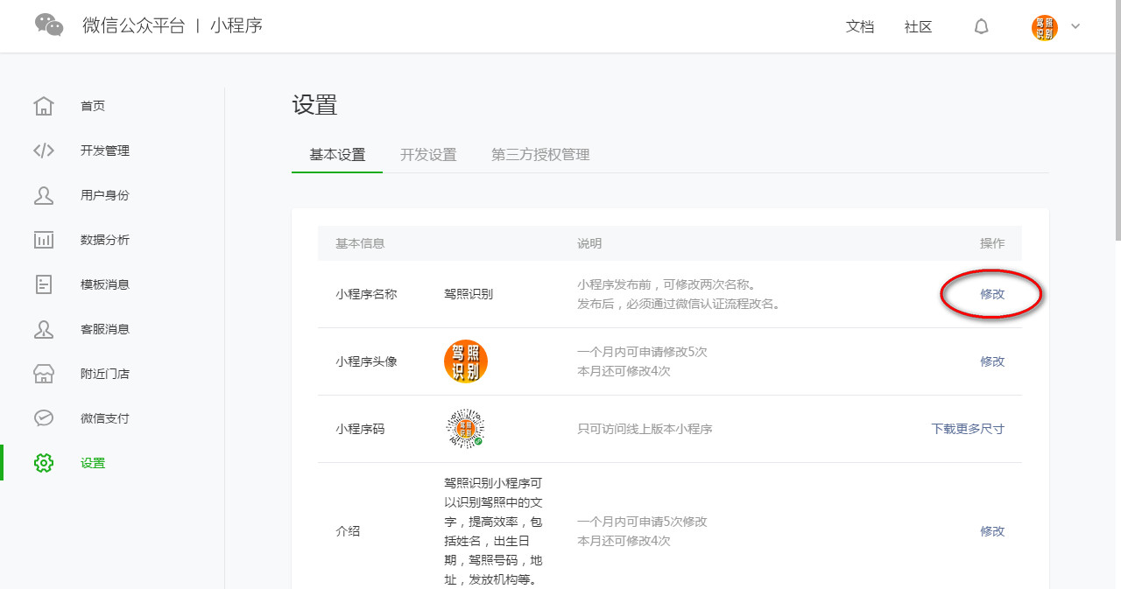Click the 首页 home icon in sidebar
Screen dimensions: 1121x589
click(44, 106)
